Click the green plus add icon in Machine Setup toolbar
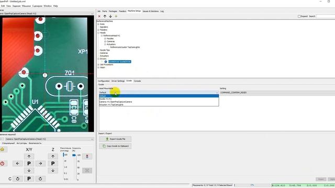The height and width of the screenshot is (188, 335). [x=116, y=16]
